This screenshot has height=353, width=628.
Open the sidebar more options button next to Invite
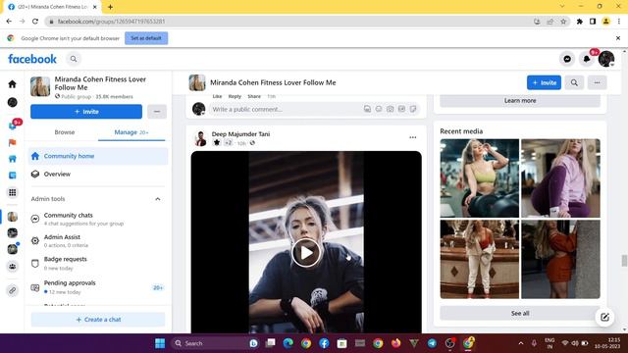pos(157,112)
